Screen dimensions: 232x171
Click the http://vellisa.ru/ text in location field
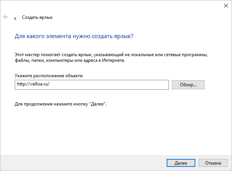click(x=33, y=85)
